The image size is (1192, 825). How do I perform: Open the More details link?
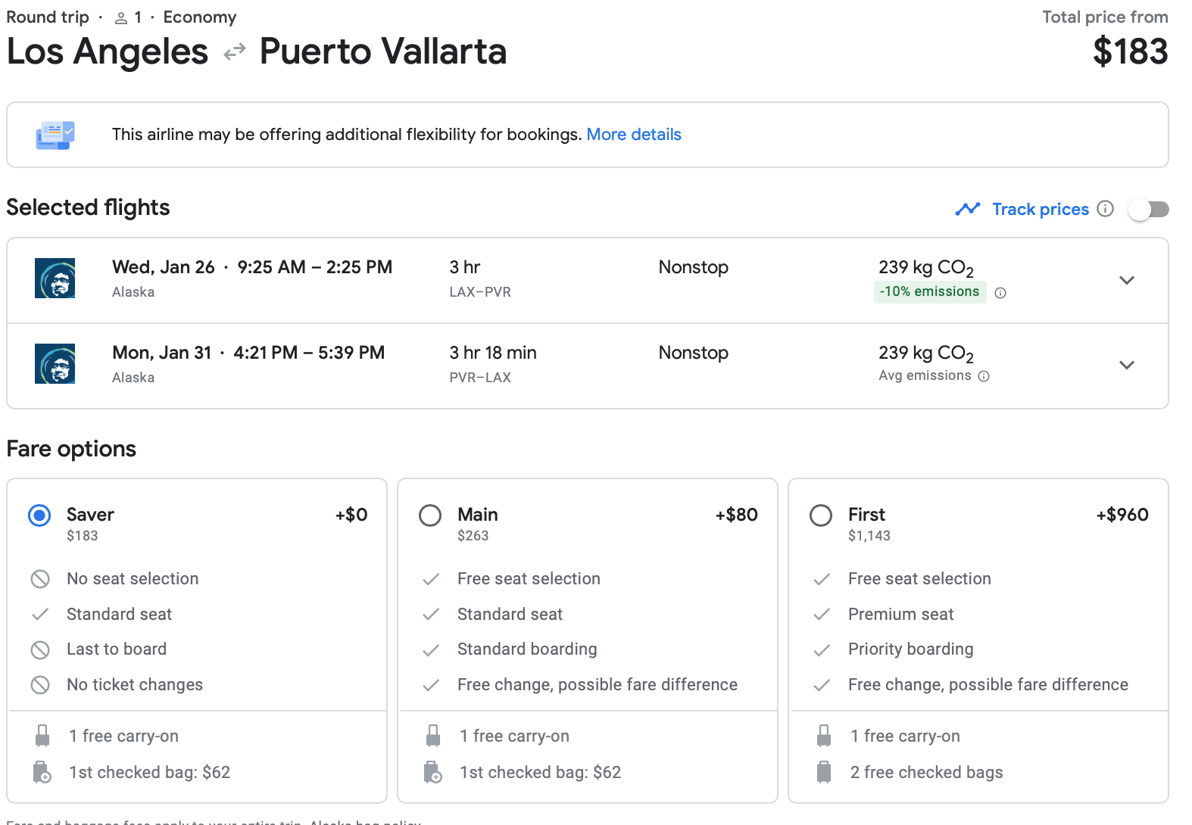tap(634, 135)
